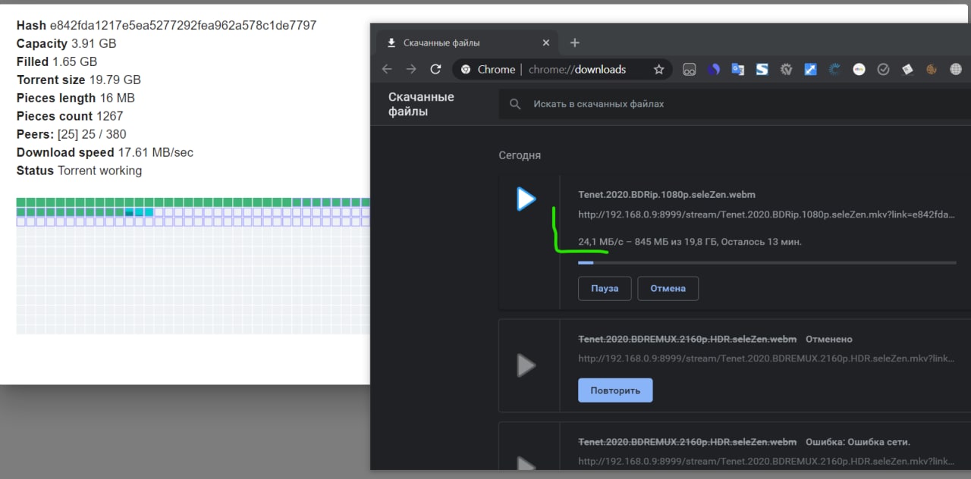
Task: Open a new tab with the plus button
Action: tap(574, 42)
